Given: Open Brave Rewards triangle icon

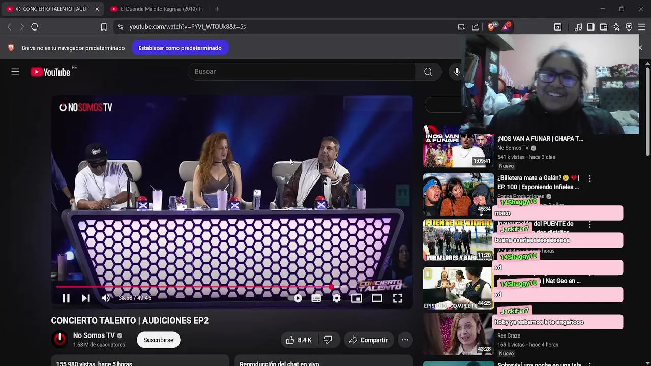Looking at the screenshot, I should [506, 26].
